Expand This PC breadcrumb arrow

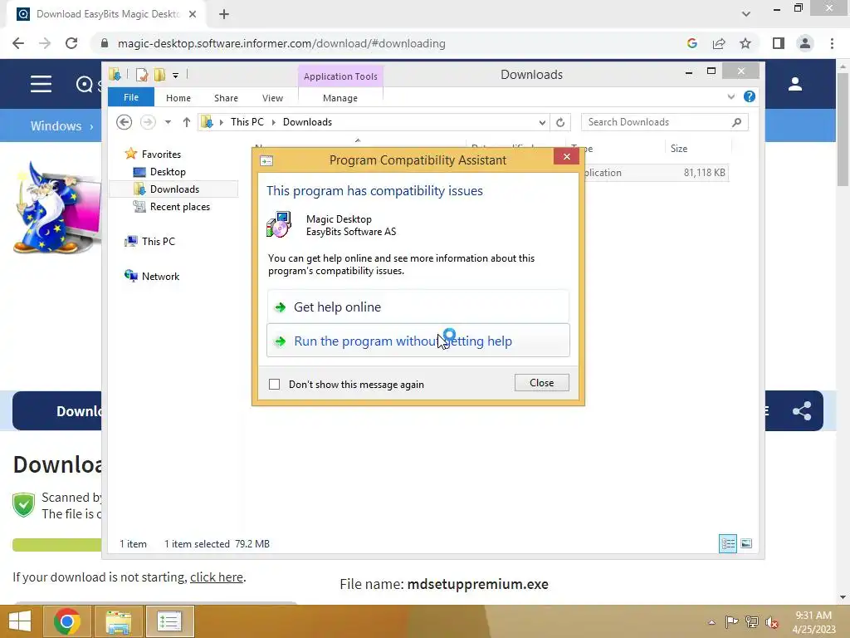[x=273, y=122]
